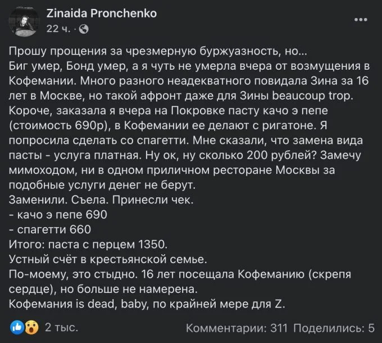
Task: Click the sentence 'подобные услуги денег не берут.'
Action: [102, 185]
